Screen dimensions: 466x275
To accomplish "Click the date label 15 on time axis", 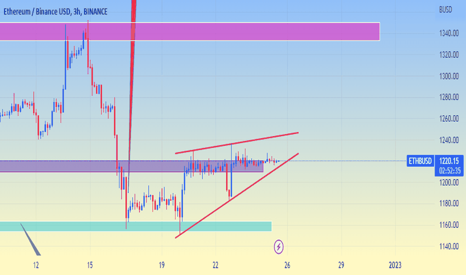I will pos(90,265).
